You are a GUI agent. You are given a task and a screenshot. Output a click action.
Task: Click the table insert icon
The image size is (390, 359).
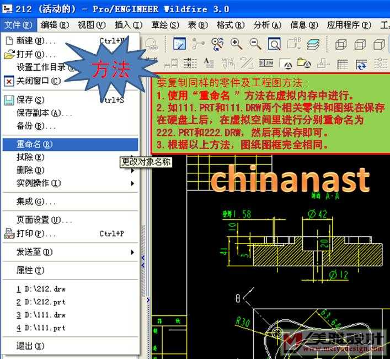[343, 64]
